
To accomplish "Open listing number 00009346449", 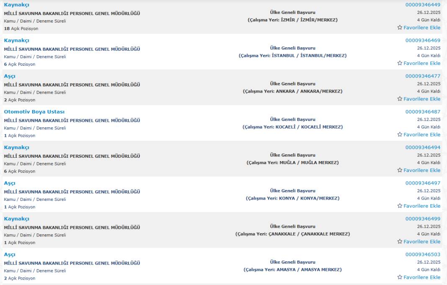I will [x=423, y=5].
